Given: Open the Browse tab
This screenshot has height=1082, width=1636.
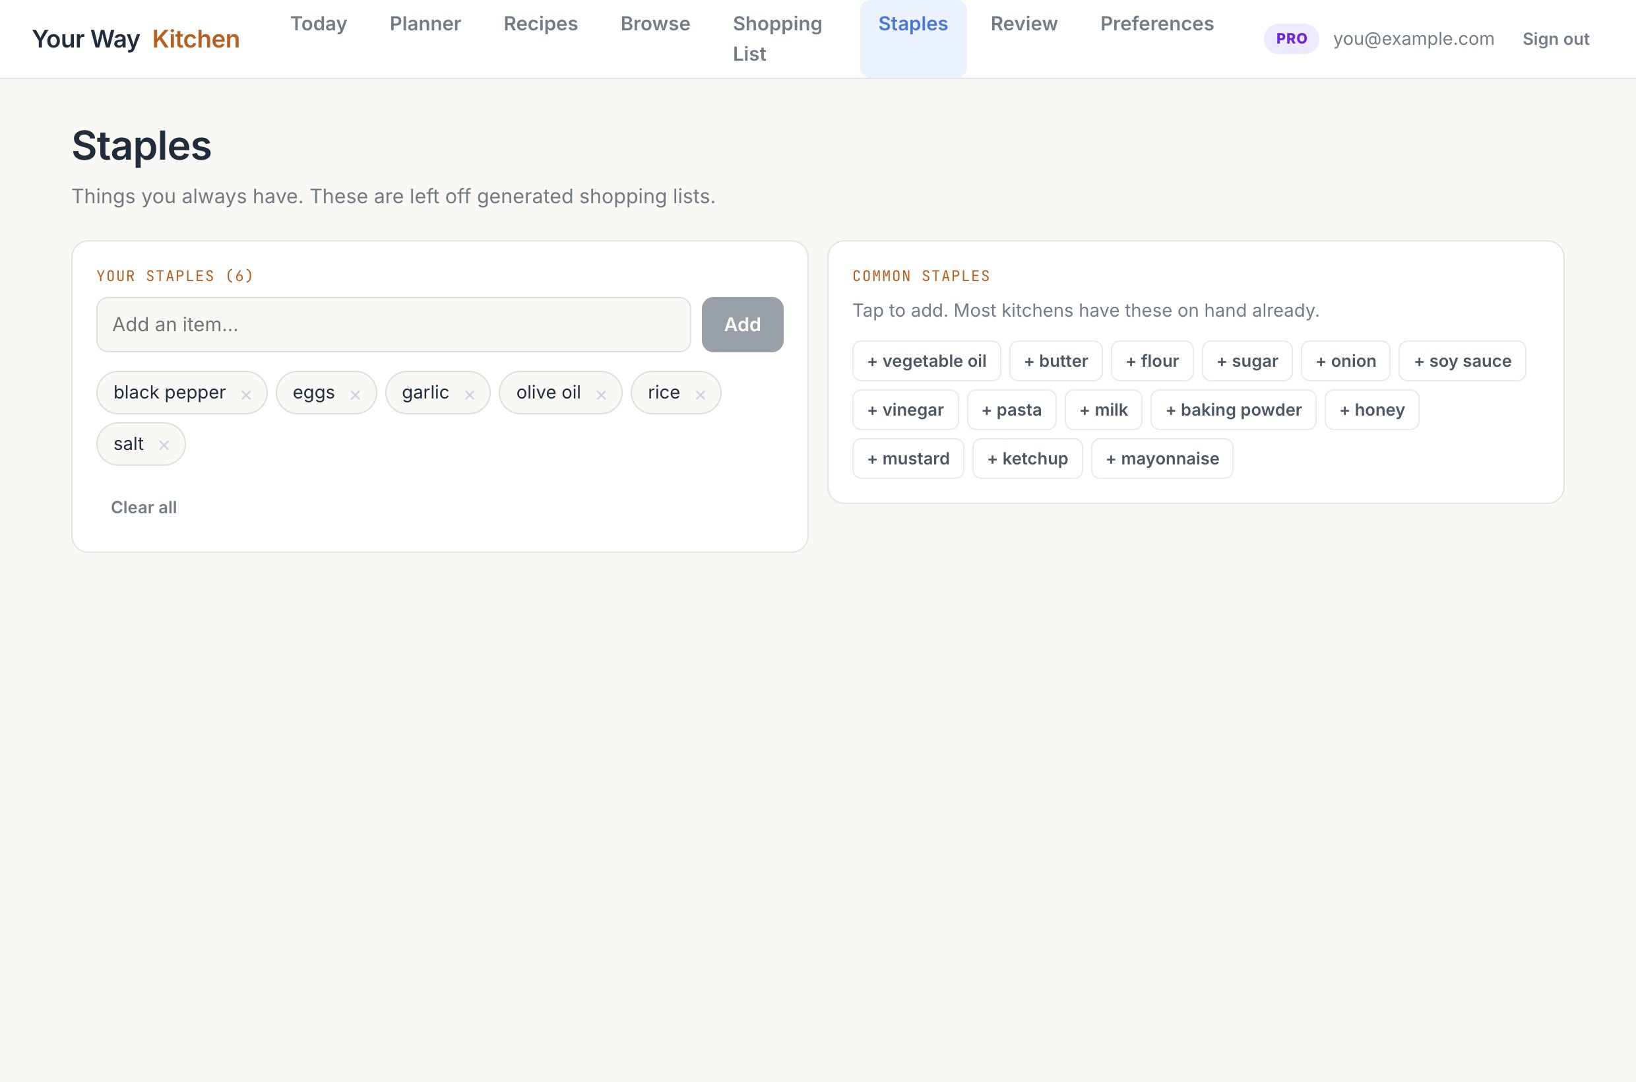Looking at the screenshot, I should click(x=655, y=24).
